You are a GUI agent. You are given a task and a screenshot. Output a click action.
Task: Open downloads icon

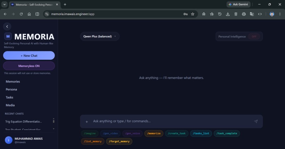coord(228,14)
